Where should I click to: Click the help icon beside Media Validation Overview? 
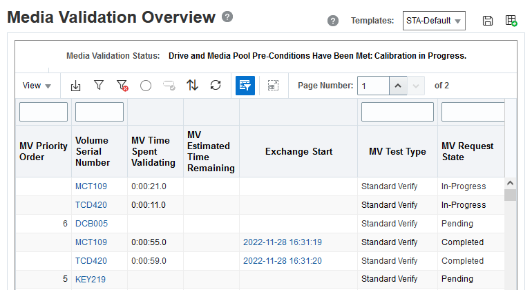[x=227, y=17]
